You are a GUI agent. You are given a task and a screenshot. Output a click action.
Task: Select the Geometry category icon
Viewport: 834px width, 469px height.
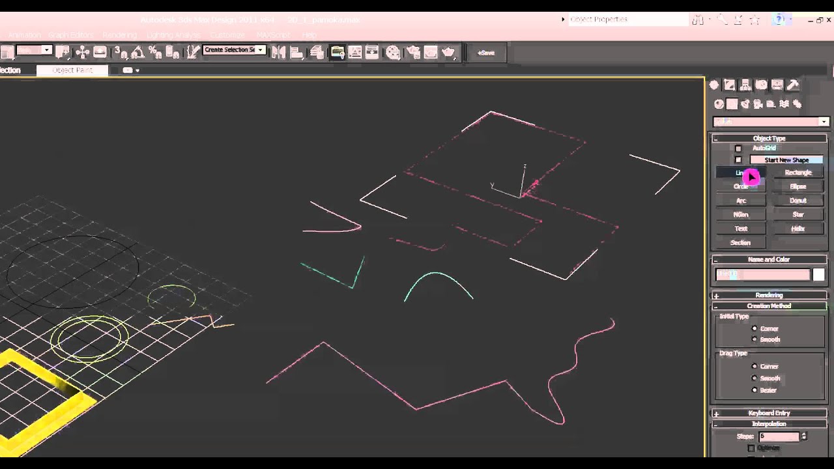point(719,104)
